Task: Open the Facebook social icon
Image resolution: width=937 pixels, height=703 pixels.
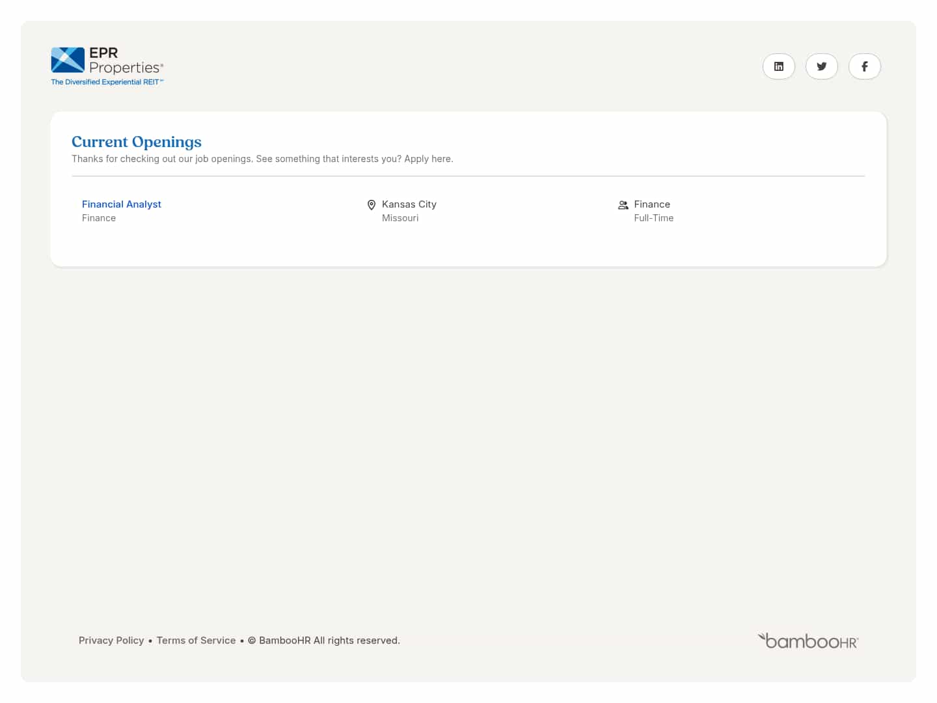Action: tap(865, 66)
